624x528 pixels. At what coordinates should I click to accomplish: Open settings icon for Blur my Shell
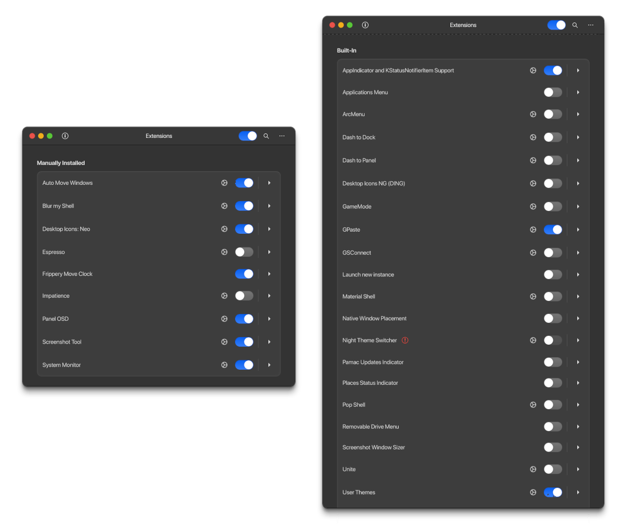(224, 206)
